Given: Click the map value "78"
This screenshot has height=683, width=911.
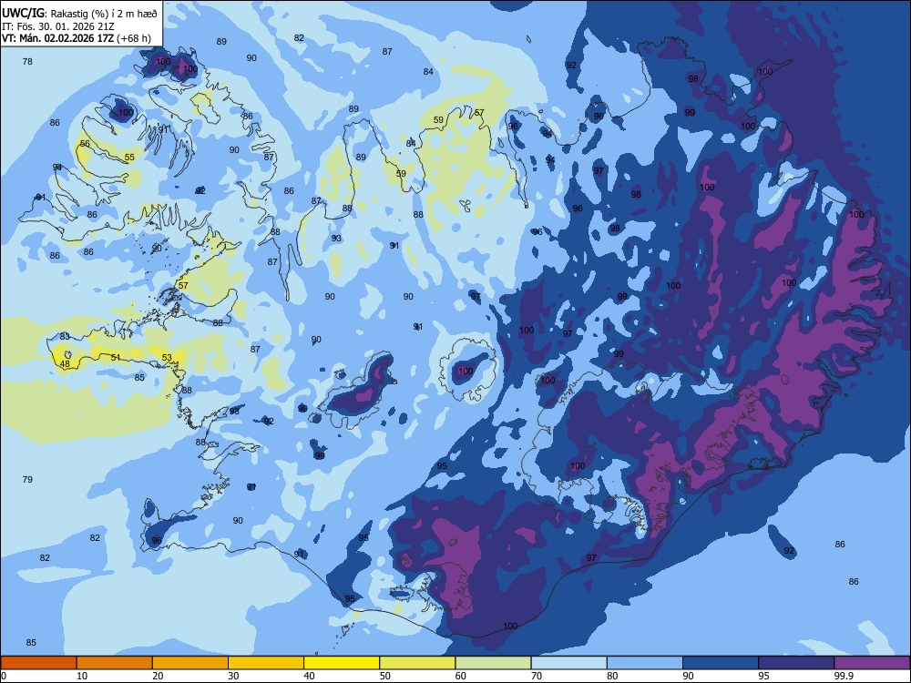Looking at the screenshot, I should coord(27,62).
